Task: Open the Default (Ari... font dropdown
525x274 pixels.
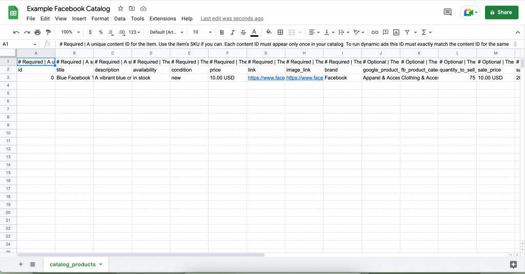Action: click(167, 32)
